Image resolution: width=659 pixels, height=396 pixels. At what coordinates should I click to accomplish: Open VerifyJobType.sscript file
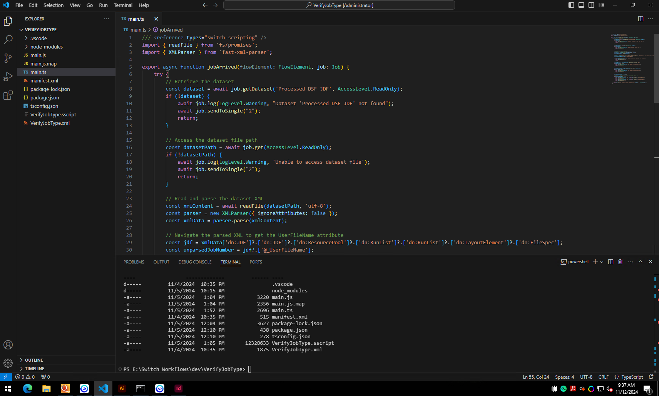pos(66,114)
